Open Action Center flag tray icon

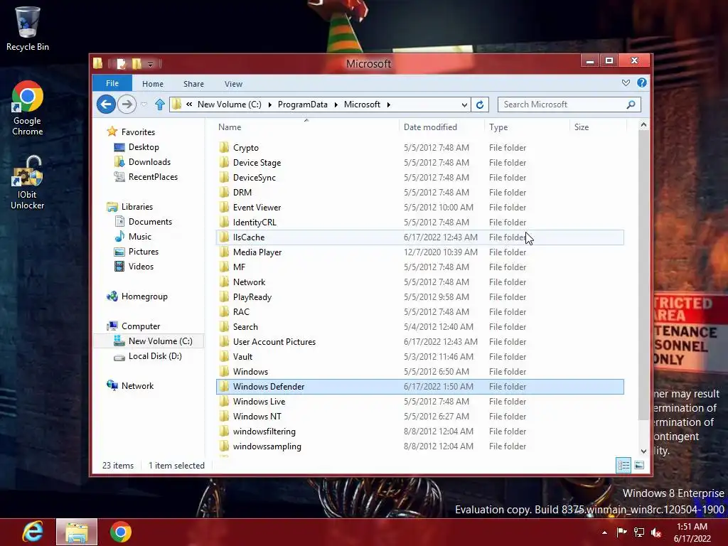tap(621, 532)
